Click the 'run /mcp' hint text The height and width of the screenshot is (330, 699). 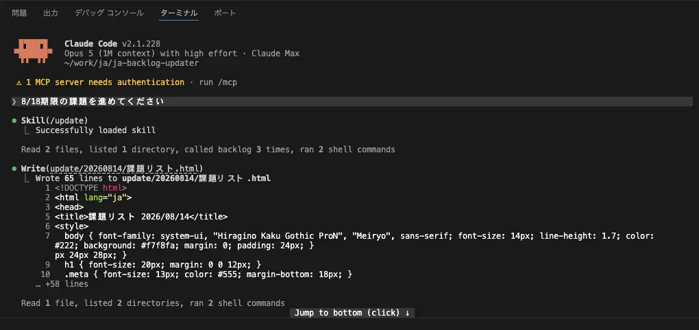[218, 82]
